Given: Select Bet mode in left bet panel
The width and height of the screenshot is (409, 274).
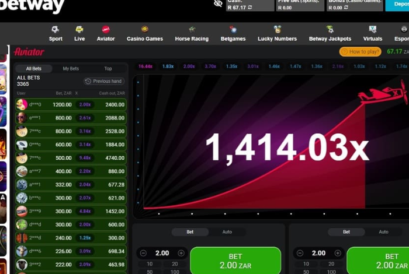Looking at the screenshot, I should pyautogui.click(x=190, y=232).
